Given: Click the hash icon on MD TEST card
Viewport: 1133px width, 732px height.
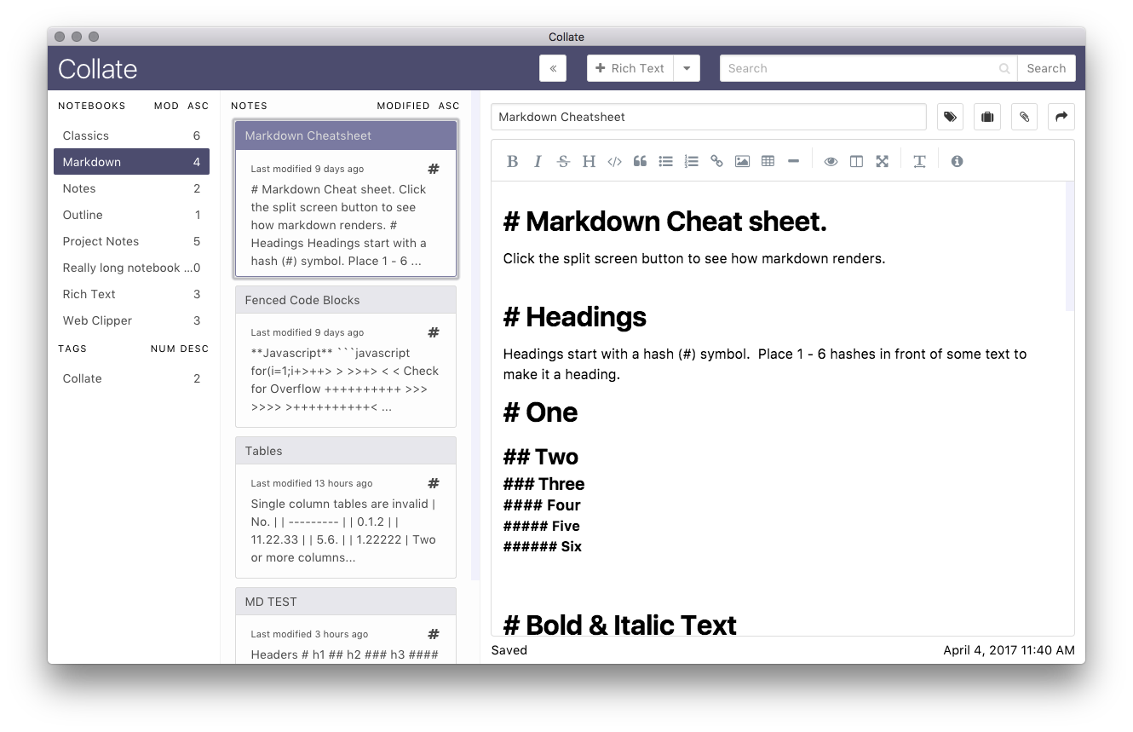Looking at the screenshot, I should pyautogui.click(x=434, y=634).
